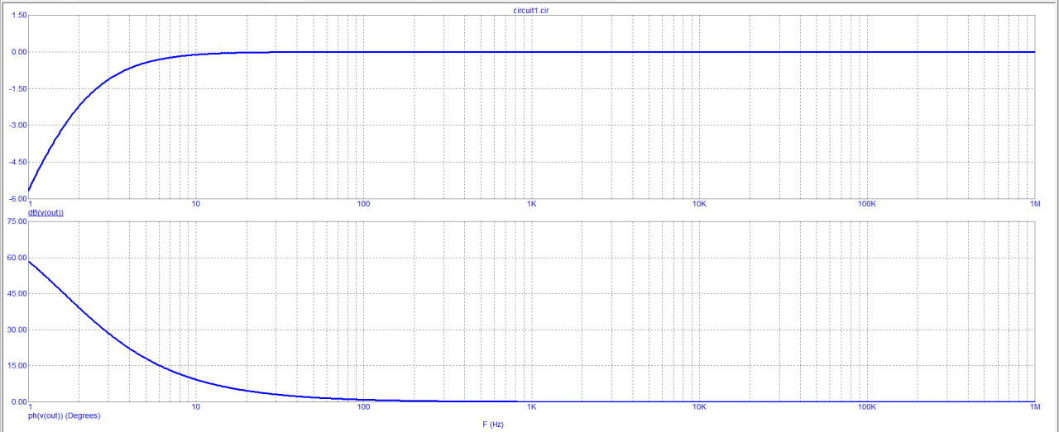Click the 75.00 phase axis value

[x=17, y=221]
